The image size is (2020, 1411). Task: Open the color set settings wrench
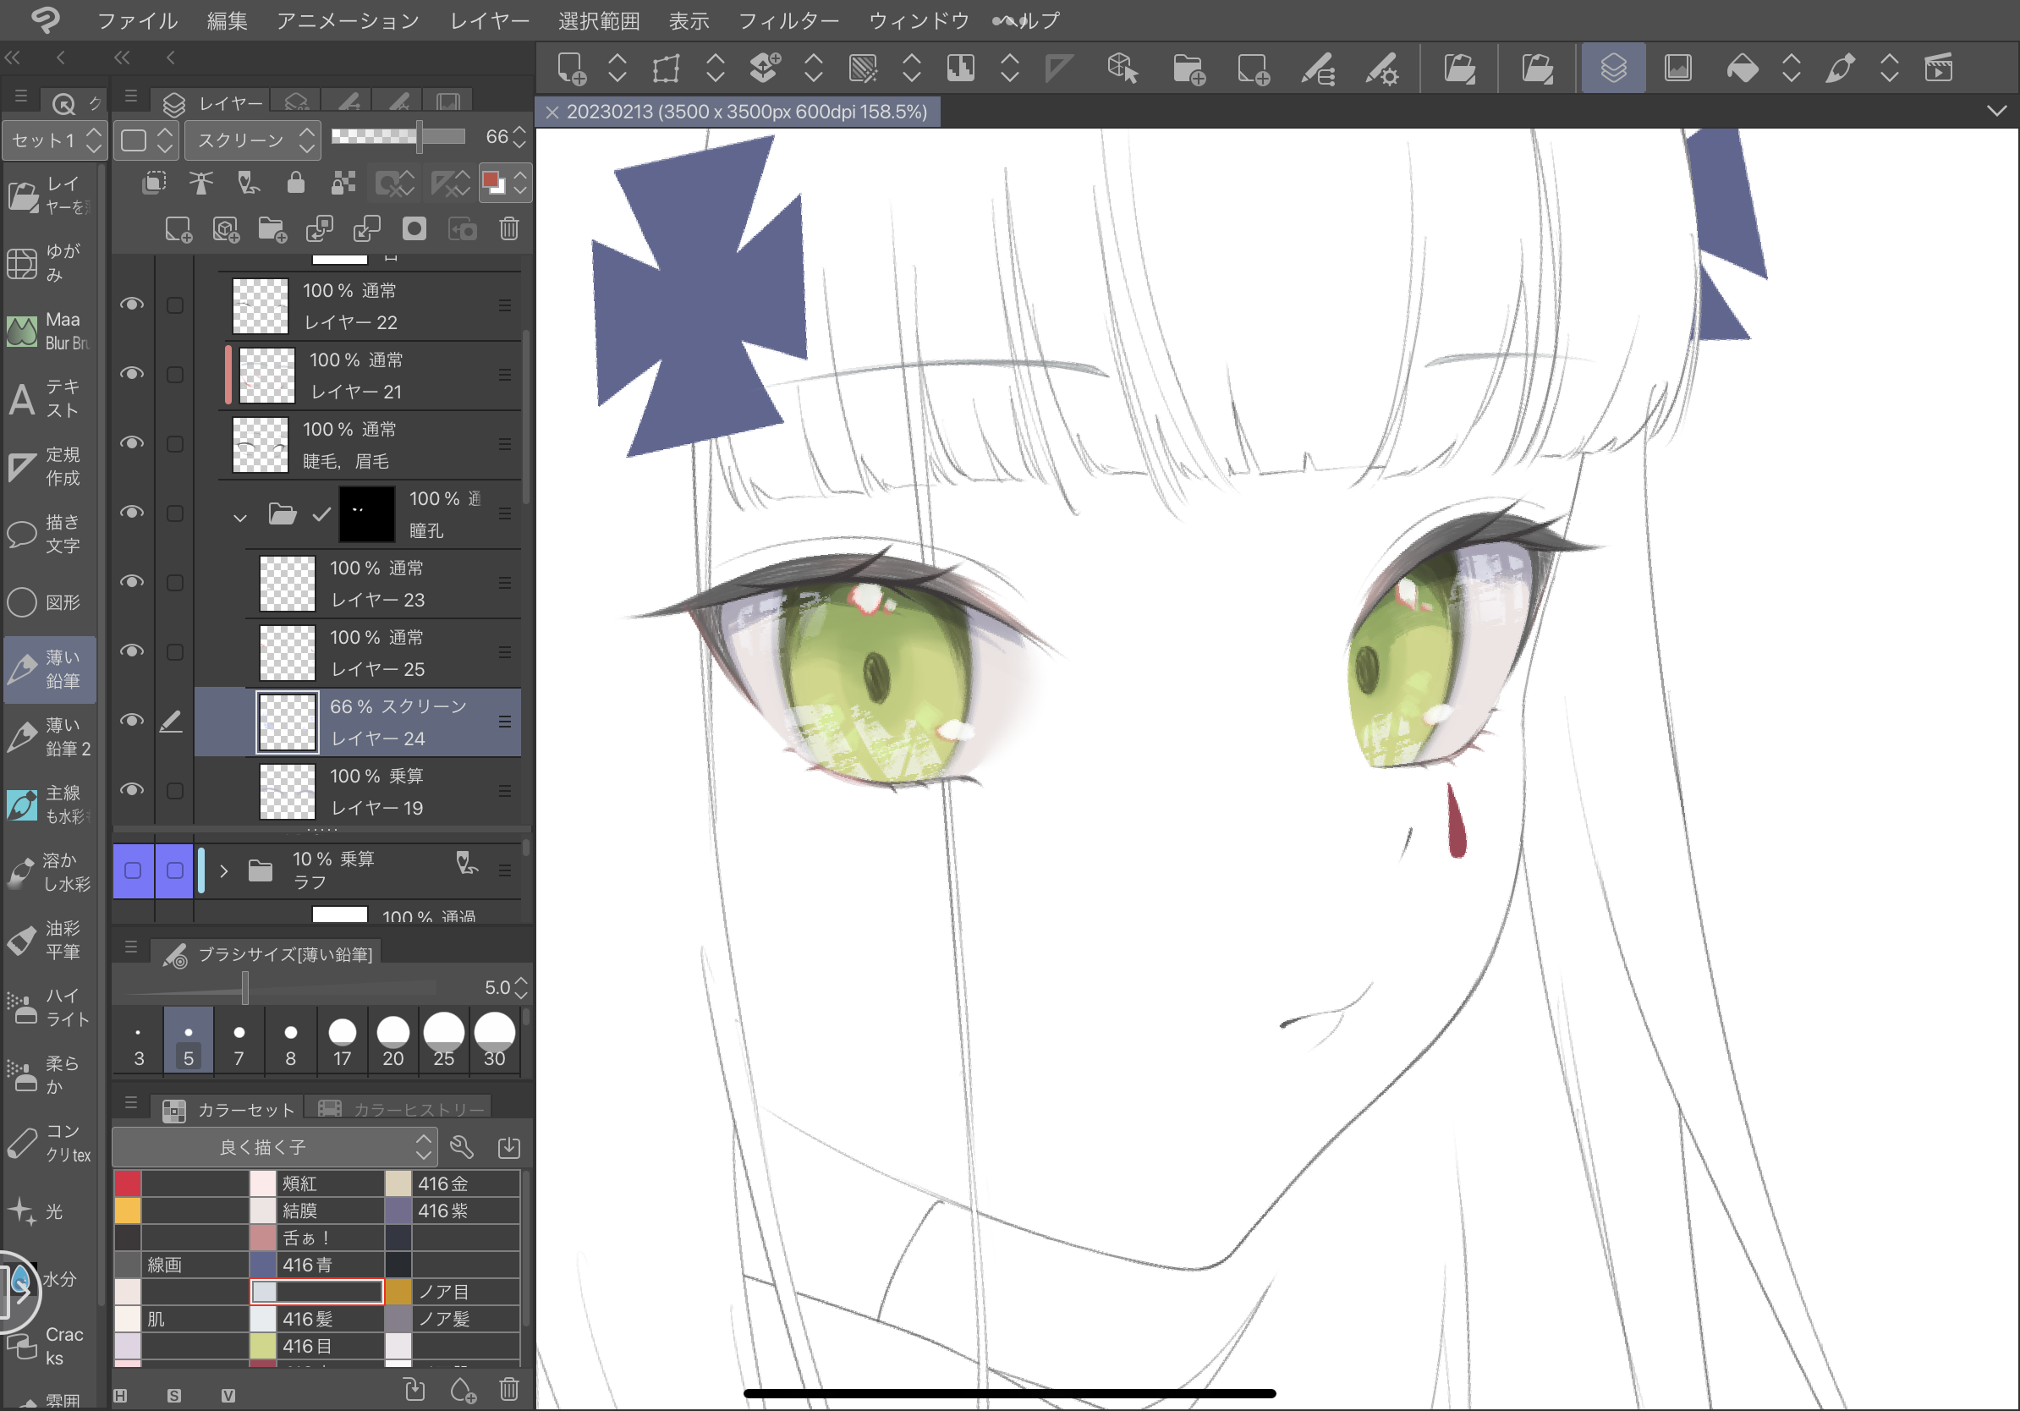point(462,1147)
